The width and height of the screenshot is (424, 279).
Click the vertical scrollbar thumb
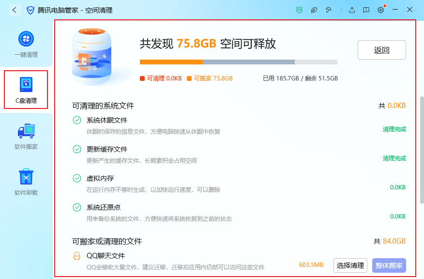[x=422, y=150]
